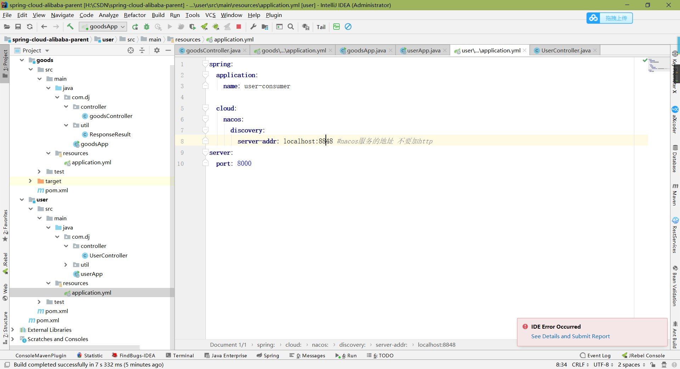Toggle fold marker on cloud line
This screenshot has width=680, height=369.
(205, 108)
